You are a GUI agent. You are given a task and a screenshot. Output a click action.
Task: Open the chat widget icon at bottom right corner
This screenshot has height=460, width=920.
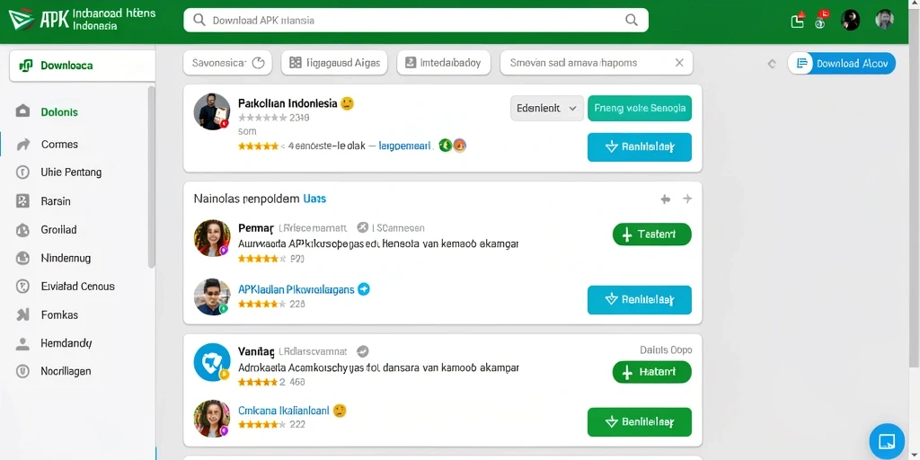(887, 441)
